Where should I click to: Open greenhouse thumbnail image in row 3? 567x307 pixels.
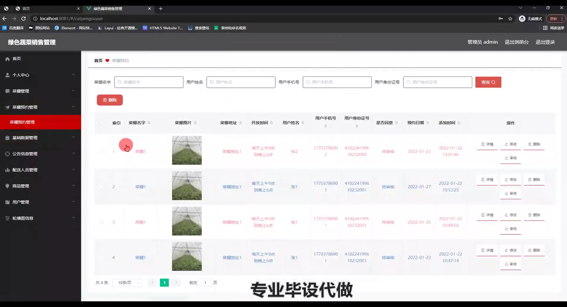pos(187,221)
